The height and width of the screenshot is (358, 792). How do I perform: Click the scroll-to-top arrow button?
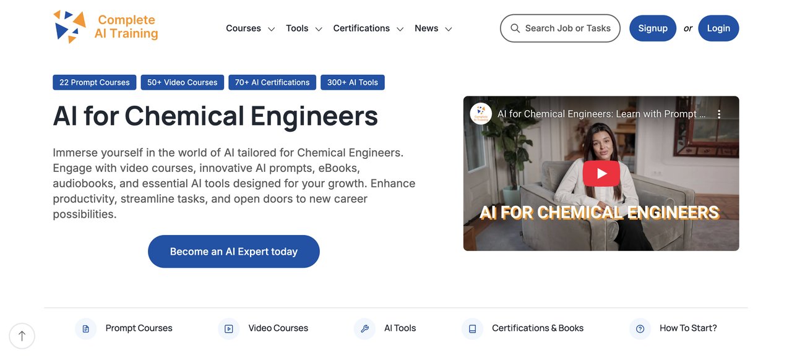pos(22,336)
